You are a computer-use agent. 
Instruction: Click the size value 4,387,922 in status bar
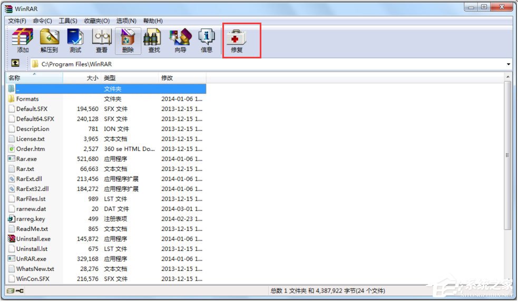tap(329, 291)
